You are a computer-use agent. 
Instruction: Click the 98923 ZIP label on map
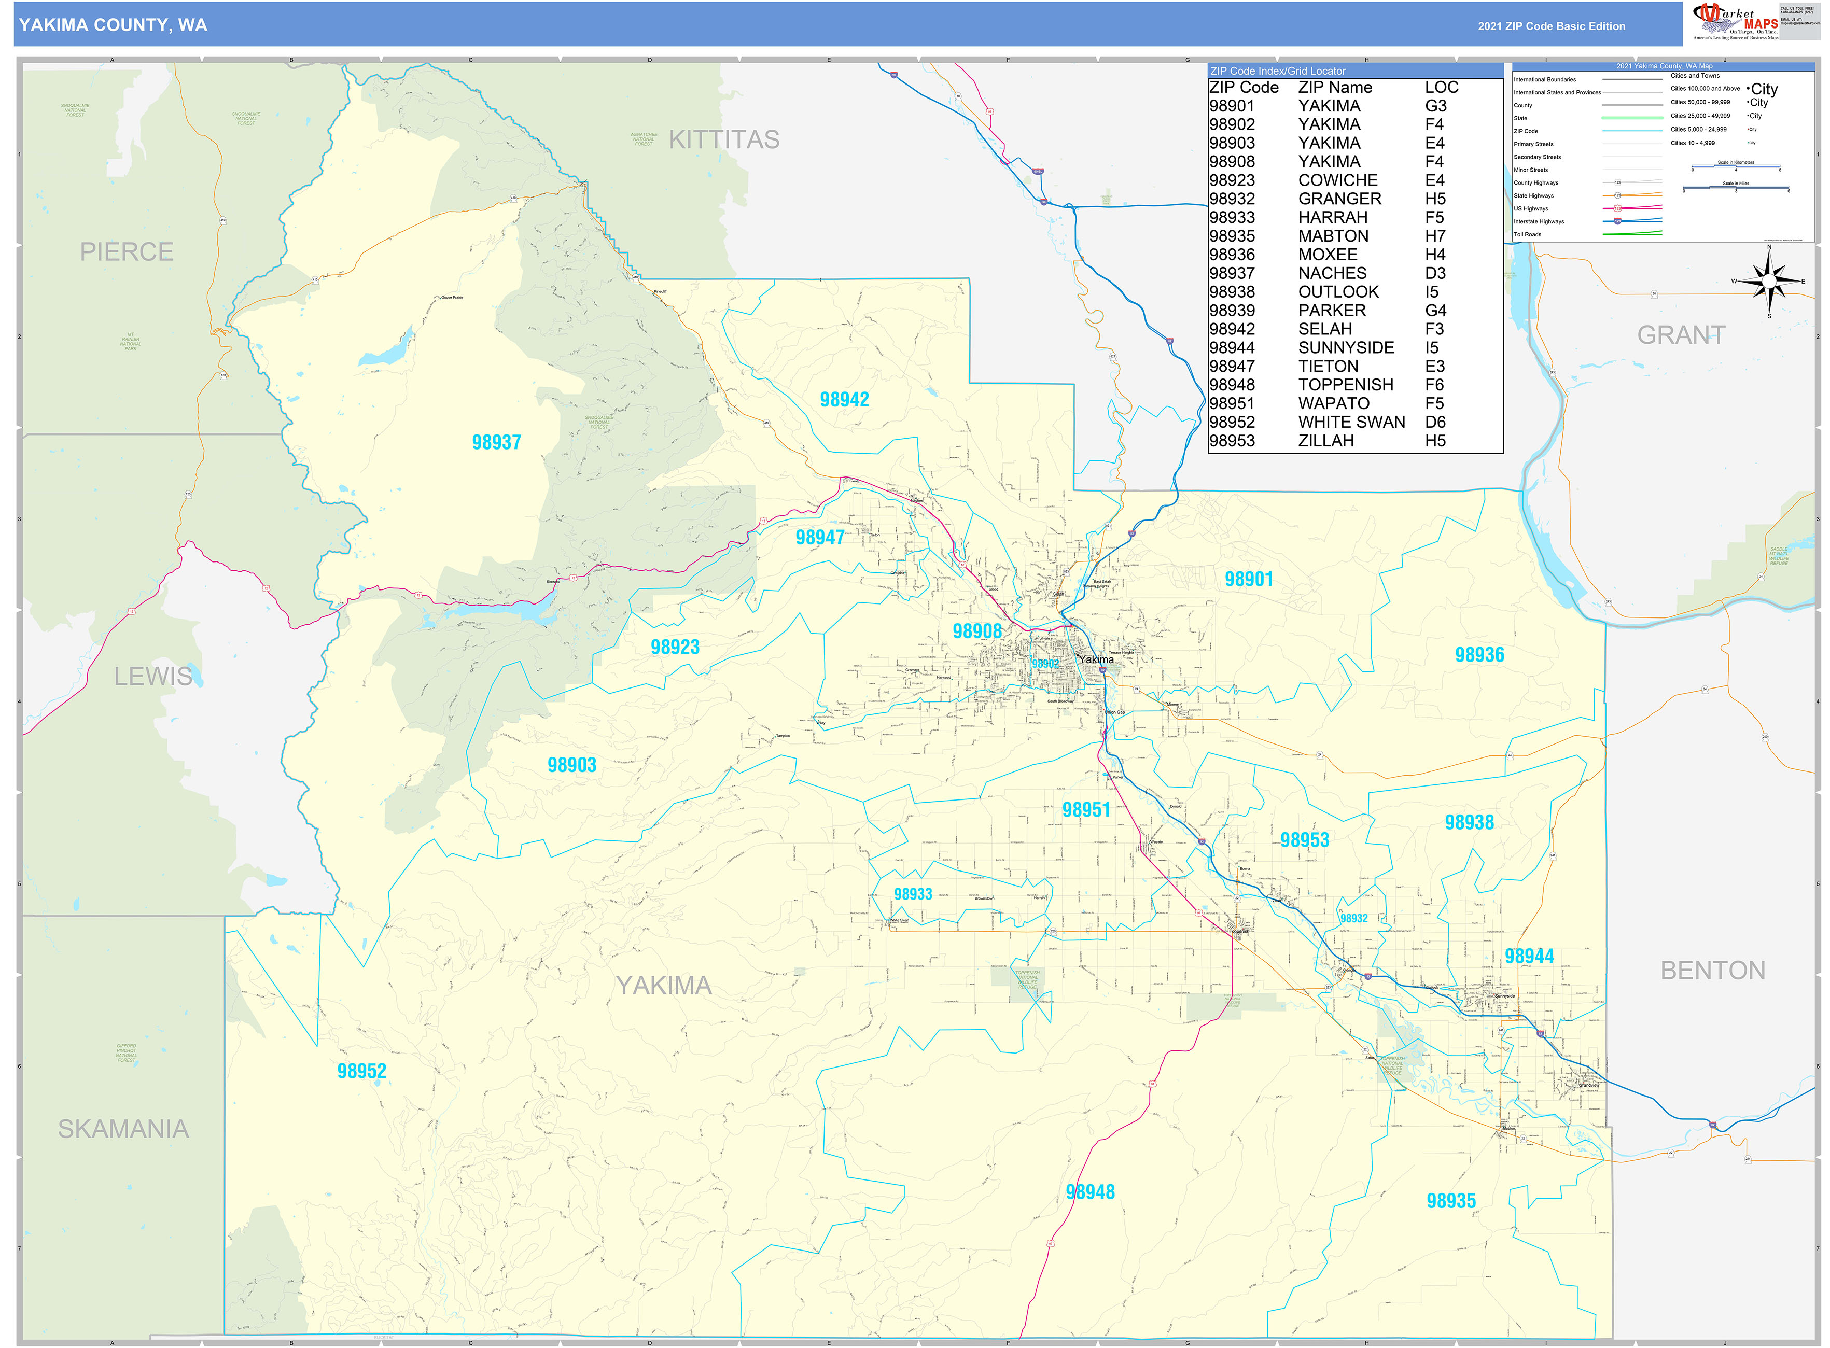coord(675,647)
